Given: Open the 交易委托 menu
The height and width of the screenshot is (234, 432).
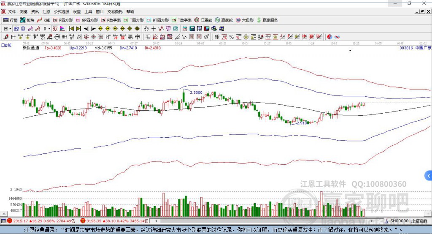Looking at the screenshot, I should pyautogui.click(x=115, y=11).
